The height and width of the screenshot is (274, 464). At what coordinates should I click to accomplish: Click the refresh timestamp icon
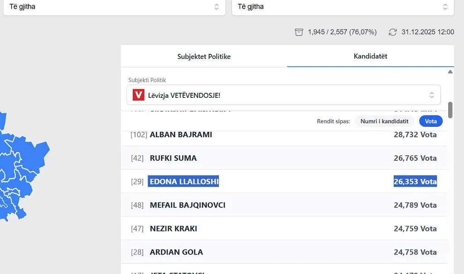(x=393, y=32)
